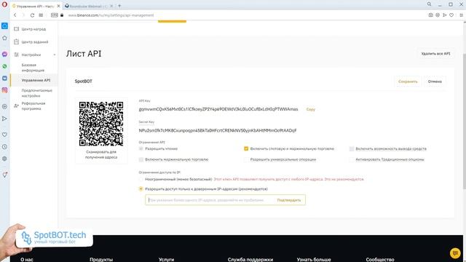Toggle the Разрешить чтение checkbox

click(x=141, y=148)
